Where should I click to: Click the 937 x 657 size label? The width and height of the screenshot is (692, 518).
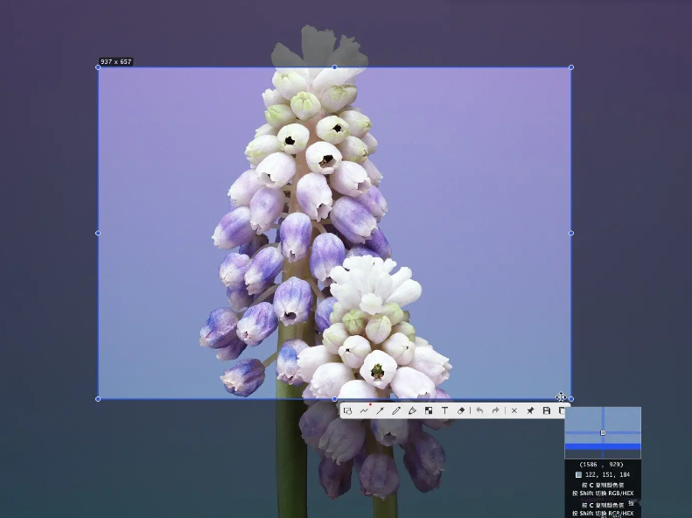point(115,62)
